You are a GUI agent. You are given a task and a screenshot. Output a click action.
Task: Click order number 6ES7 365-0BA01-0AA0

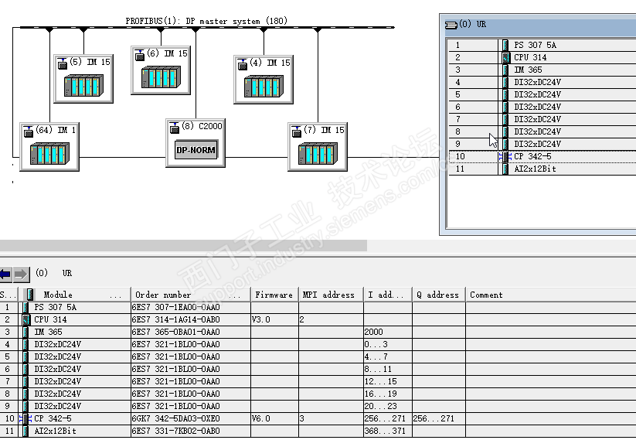[175, 332]
